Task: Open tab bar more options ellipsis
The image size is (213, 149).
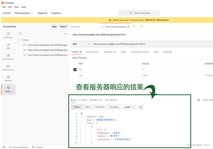Action: coord(141,26)
